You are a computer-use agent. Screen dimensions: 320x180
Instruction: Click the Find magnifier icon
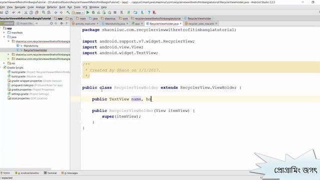pyautogui.click(x=43, y=12)
